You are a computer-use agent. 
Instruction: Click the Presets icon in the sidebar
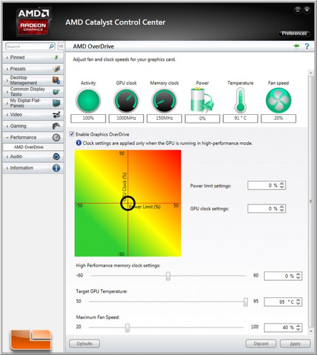[x=56, y=69]
